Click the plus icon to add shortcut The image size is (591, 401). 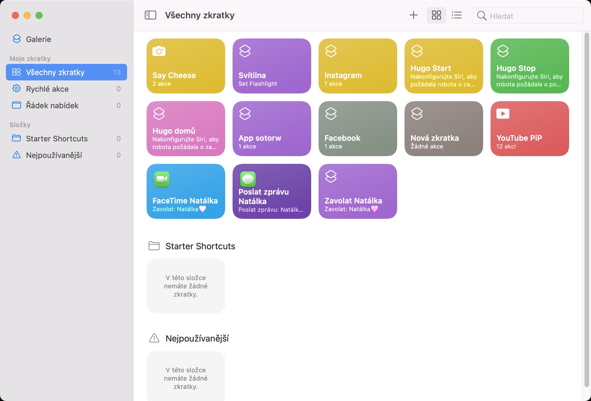click(413, 15)
